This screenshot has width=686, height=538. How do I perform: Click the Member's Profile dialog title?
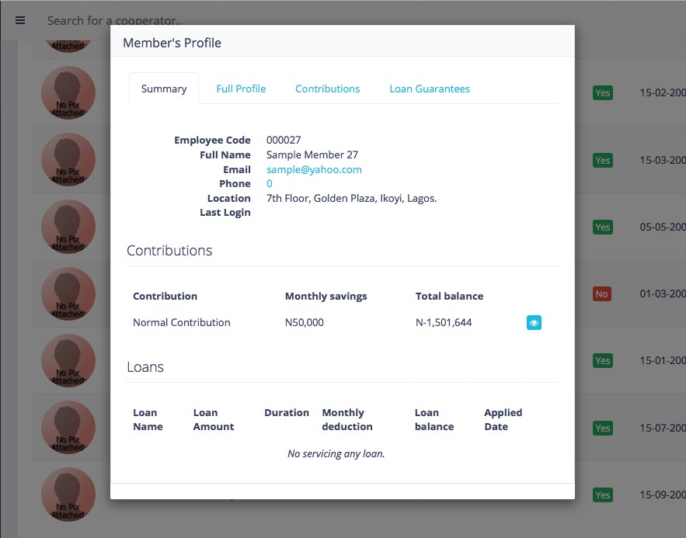point(172,43)
